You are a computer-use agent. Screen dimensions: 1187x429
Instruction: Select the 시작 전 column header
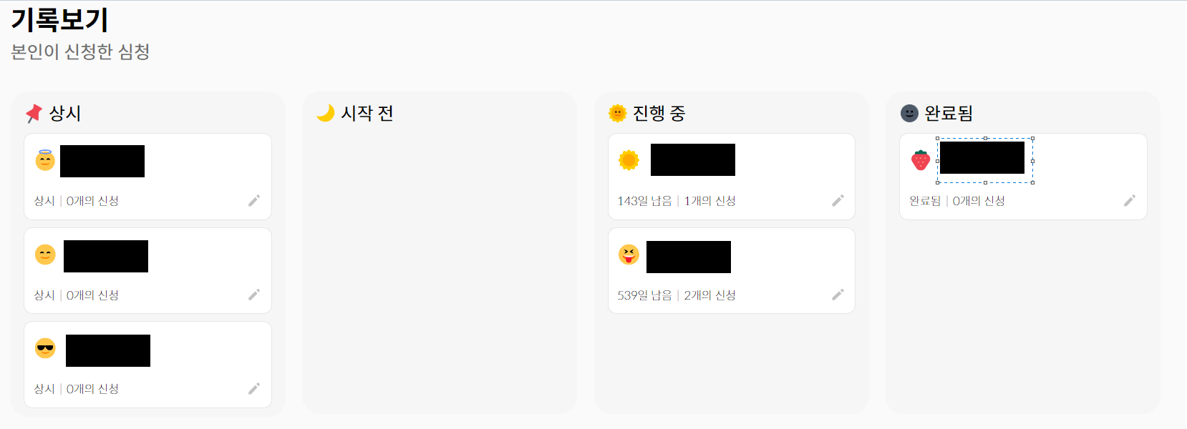point(367,113)
